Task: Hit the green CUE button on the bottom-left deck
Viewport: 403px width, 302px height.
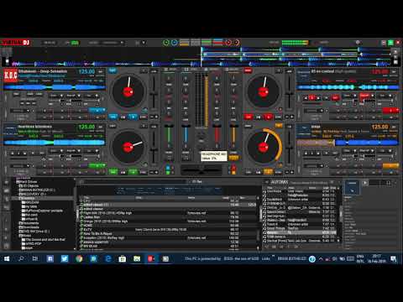Action: pos(113,171)
